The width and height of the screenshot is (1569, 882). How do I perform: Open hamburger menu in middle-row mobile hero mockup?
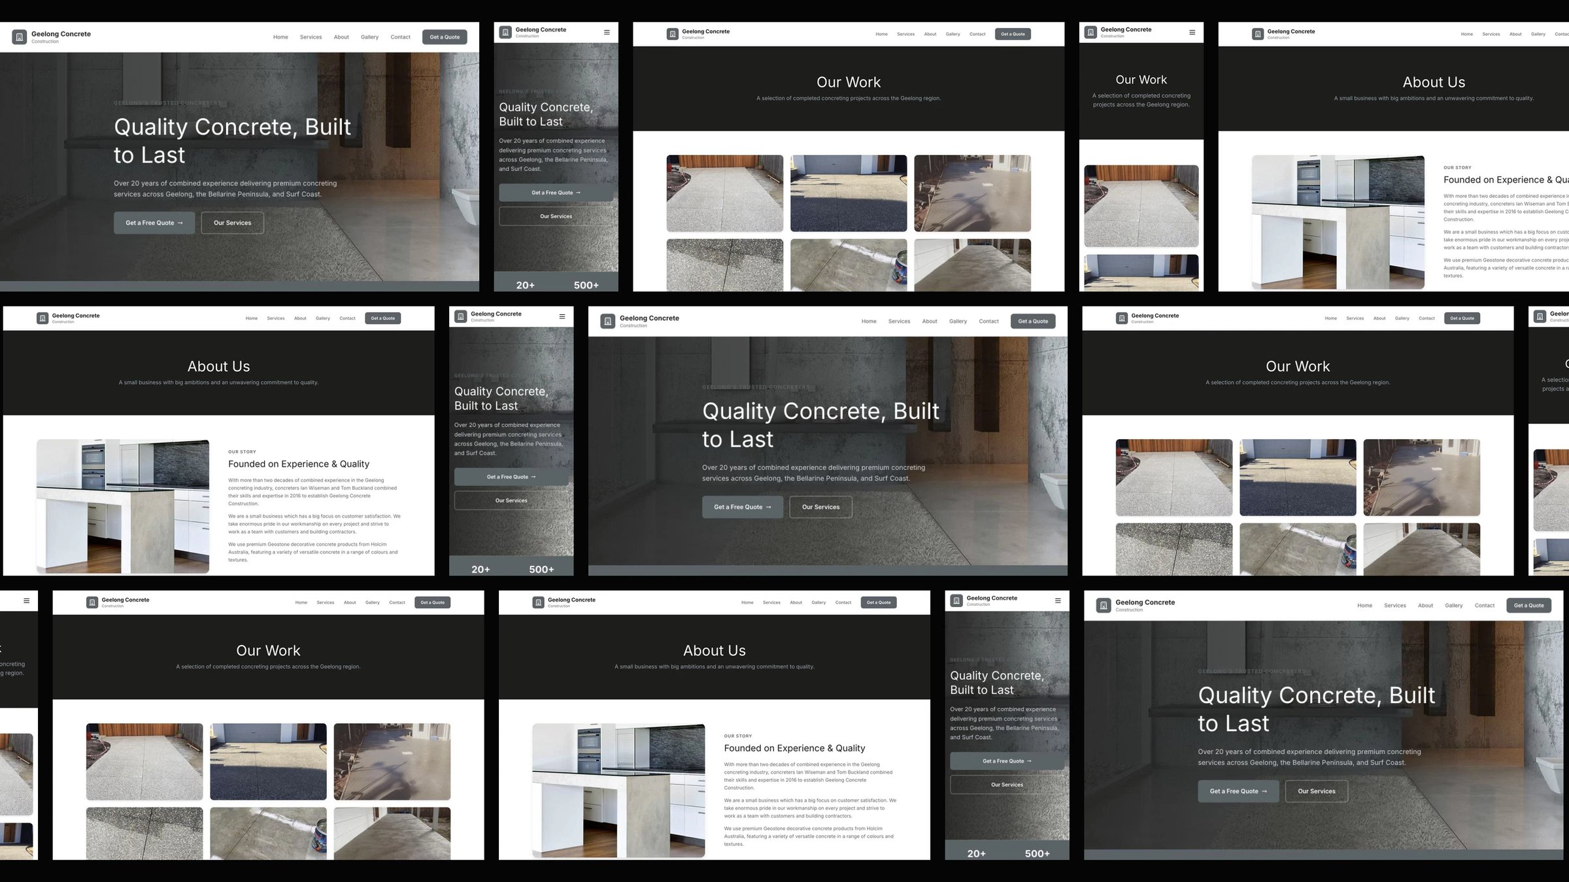coord(562,316)
